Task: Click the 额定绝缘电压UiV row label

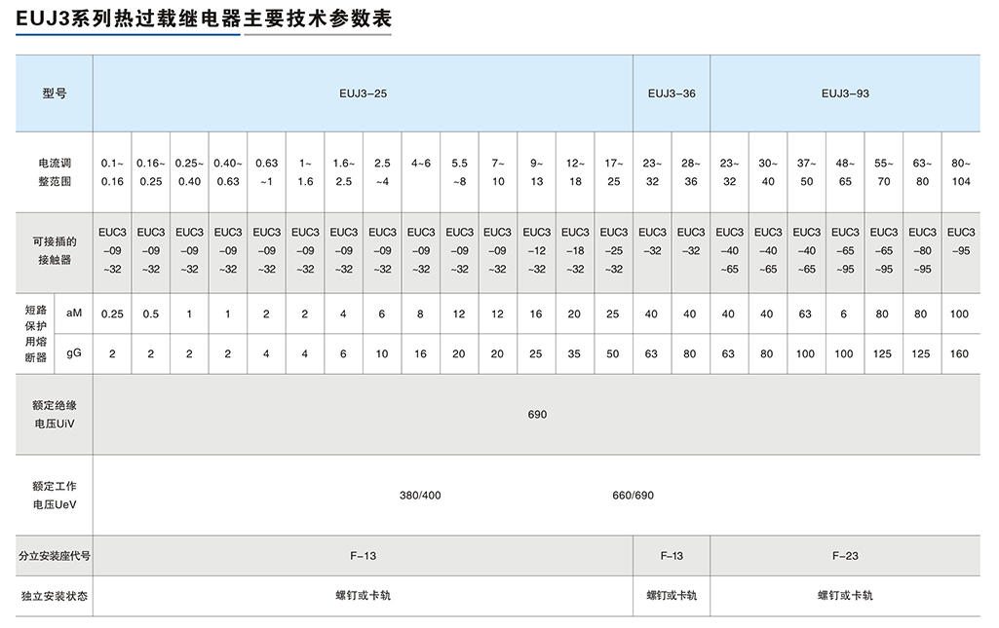Action: coord(55,415)
